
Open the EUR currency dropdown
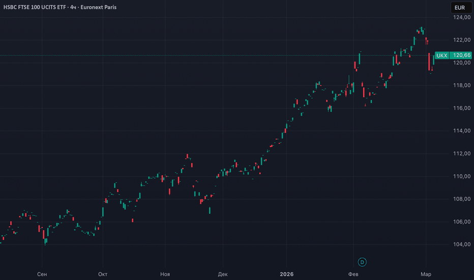(459, 8)
